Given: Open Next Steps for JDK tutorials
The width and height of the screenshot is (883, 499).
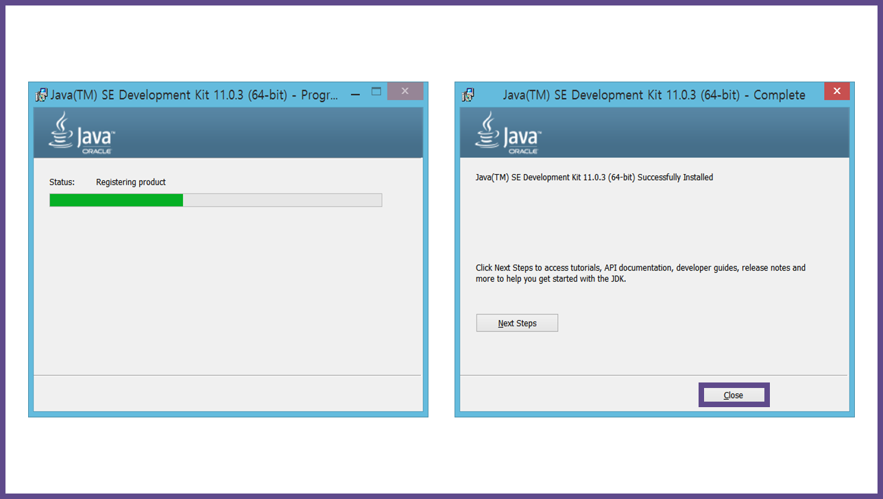Looking at the screenshot, I should [517, 323].
